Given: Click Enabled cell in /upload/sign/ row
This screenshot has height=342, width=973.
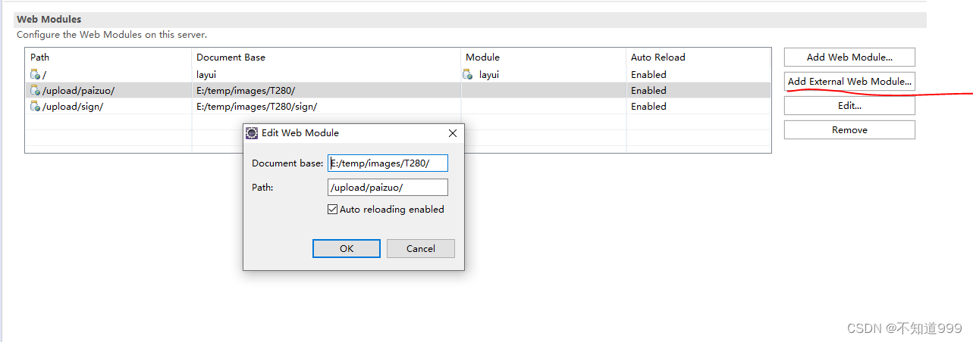Looking at the screenshot, I should tap(648, 107).
